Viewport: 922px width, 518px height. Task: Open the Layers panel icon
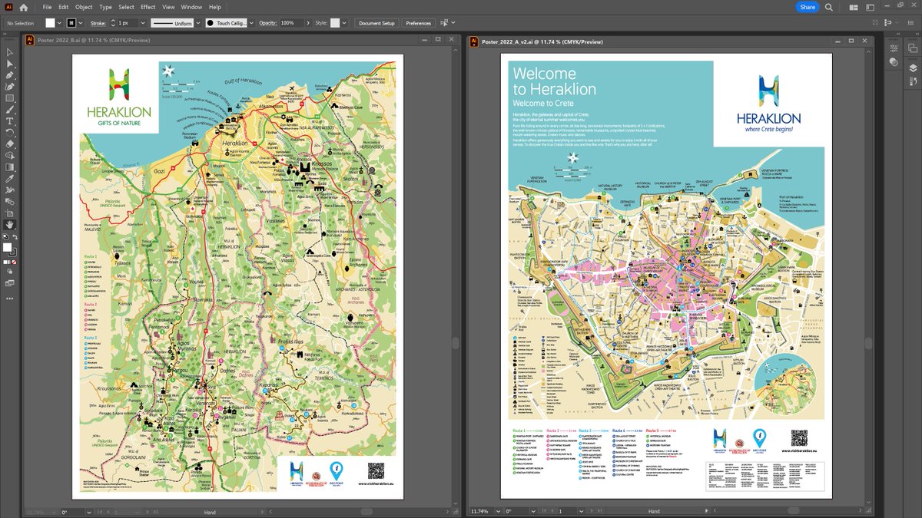(x=914, y=68)
